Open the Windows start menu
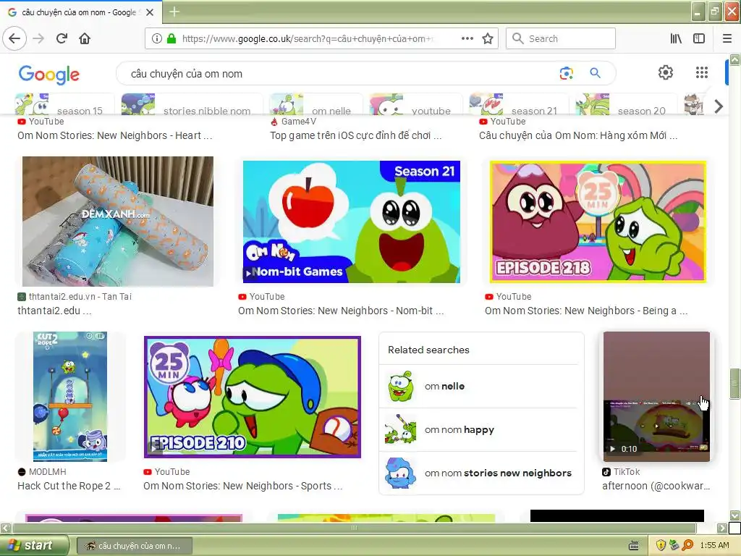The width and height of the screenshot is (741, 556). tap(34, 545)
